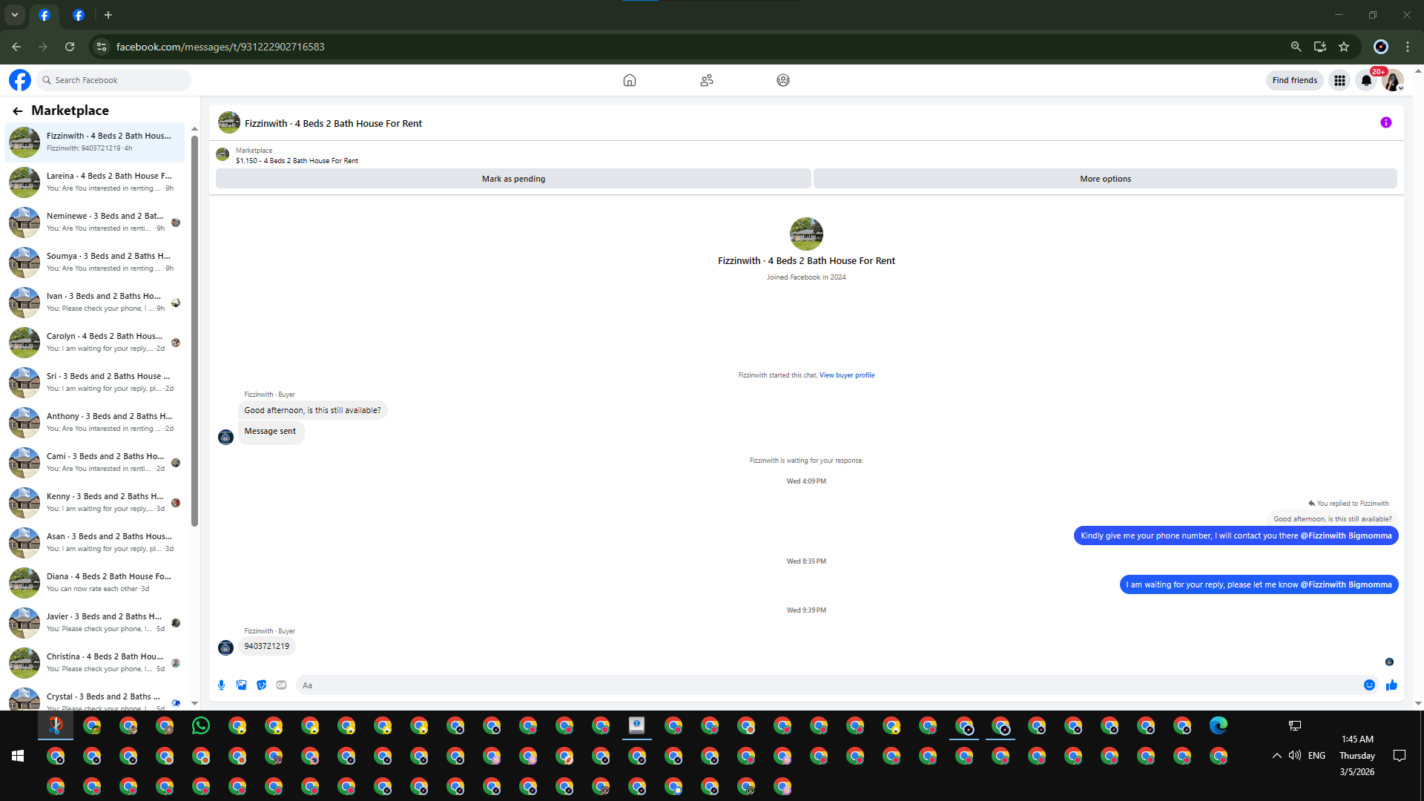The width and height of the screenshot is (1424, 801).
Task: Open the Ivan conversation
Action: tap(95, 303)
